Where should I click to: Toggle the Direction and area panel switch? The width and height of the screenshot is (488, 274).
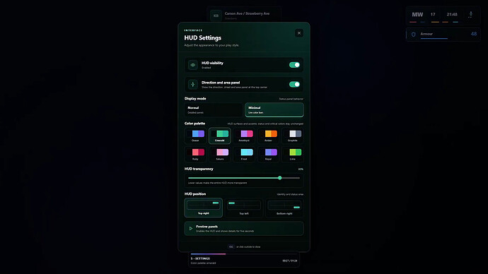tap(294, 84)
